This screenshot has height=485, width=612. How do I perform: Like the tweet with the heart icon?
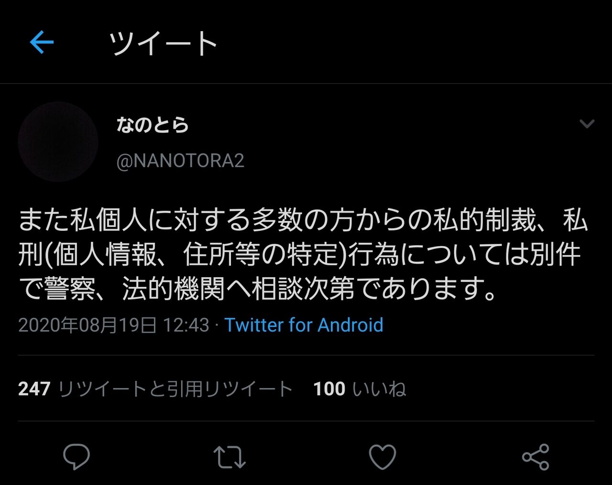[382, 457]
